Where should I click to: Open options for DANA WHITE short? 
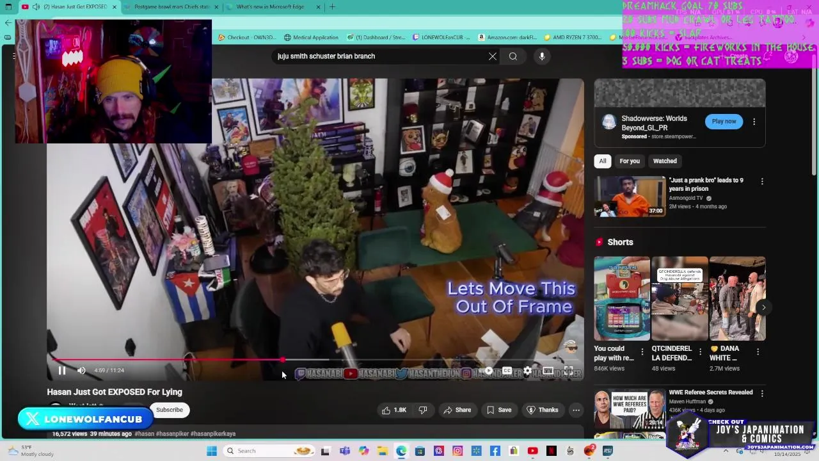coord(758,352)
